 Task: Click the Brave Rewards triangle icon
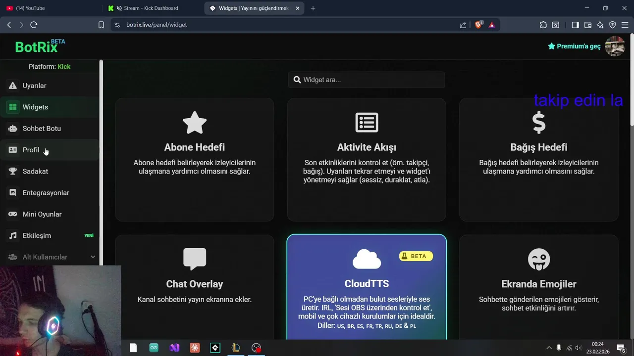(492, 25)
